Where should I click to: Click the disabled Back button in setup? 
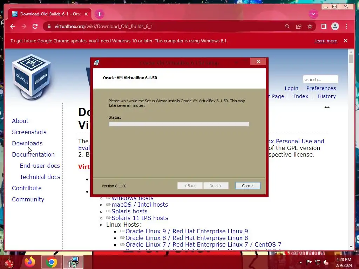click(190, 186)
